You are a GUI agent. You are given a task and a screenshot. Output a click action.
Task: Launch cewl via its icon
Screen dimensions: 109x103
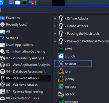click(61, 49)
